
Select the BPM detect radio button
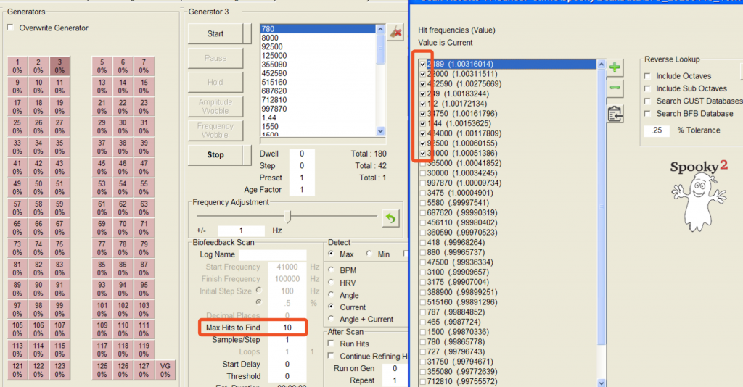(x=332, y=270)
